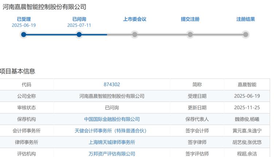Click the 已受理 timeline step dot
Viewport: 274px width, 157px height.
pos(24,34)
